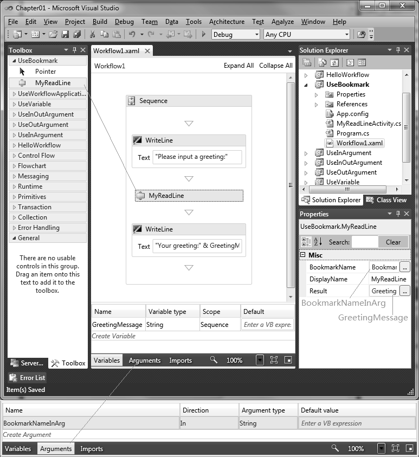Select MyReadLine item in Toolbox
419x457 pixels.
click(x=48, y=83)
